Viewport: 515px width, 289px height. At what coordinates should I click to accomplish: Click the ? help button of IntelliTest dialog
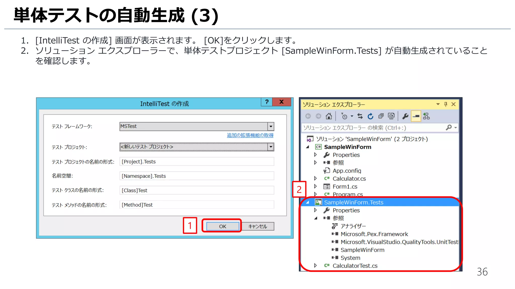tap(267, 102)
